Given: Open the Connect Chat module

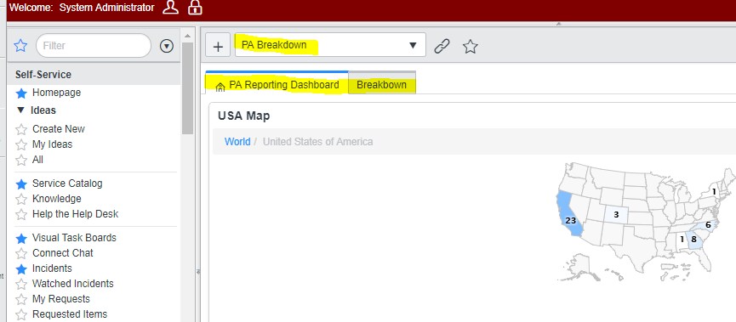Looking at the screenshot, I should pos(63,253).
